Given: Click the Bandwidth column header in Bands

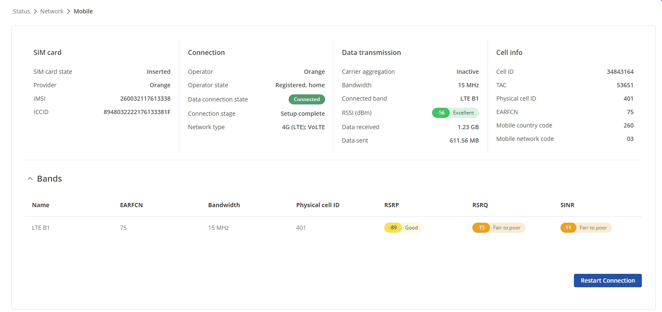Looking at the screenshot, I should pyautogui.click(x=224, y=205).
